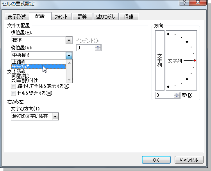211x171 pixels.
Task: Click top black diamond in orientation dial
Action: (168, 34)
